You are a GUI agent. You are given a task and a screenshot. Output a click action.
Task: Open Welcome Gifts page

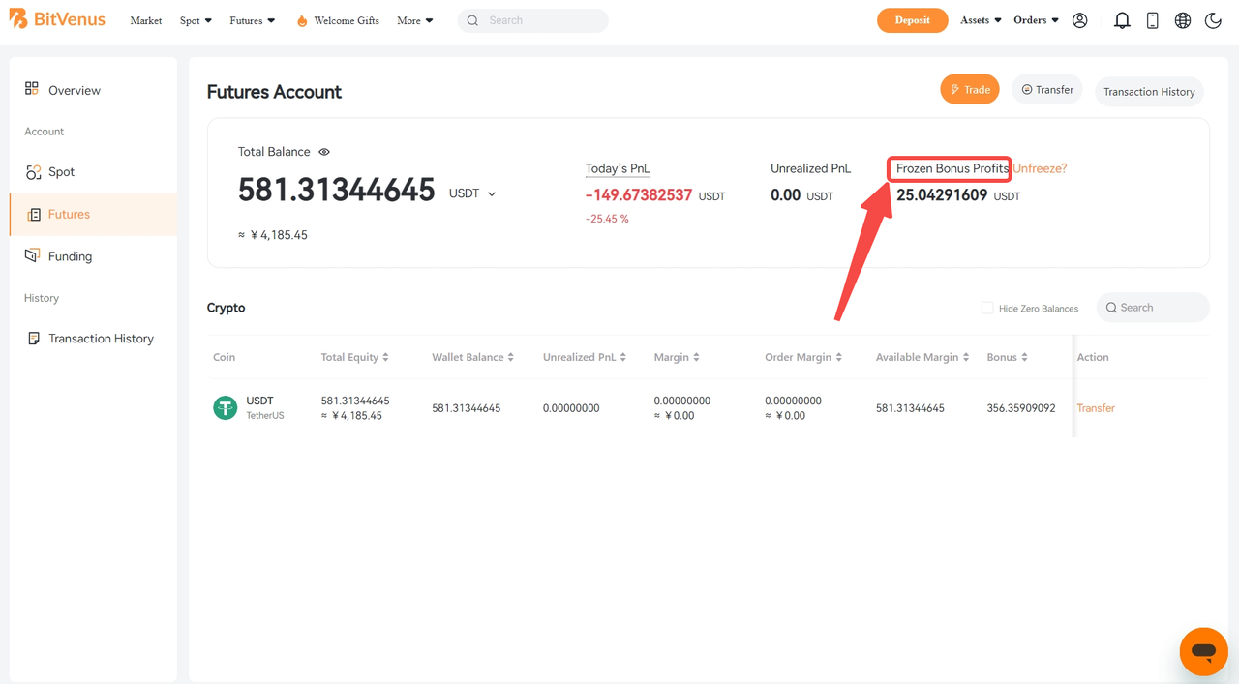coord(347,20)
